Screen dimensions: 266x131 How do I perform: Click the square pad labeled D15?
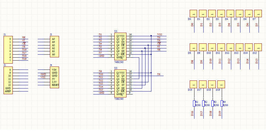tap(258, 48)
